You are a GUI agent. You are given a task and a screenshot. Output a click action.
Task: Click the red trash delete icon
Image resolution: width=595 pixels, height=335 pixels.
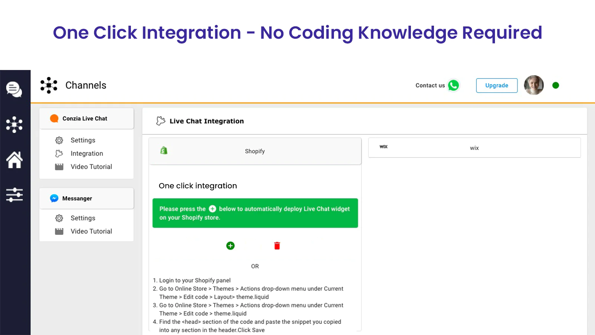[277, 246]
